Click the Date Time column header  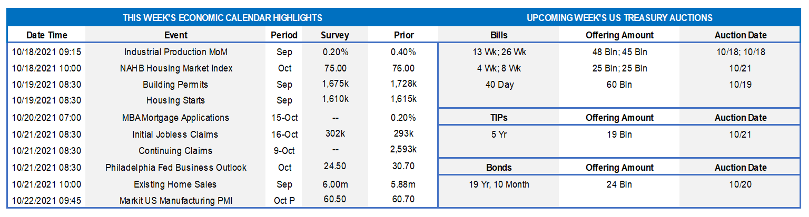click(x=47, y=35)
